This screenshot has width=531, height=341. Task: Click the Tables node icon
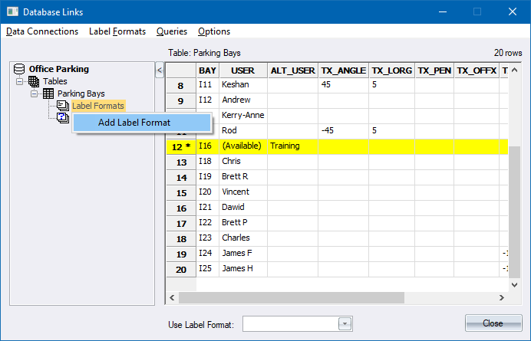(x=34, y=81)
